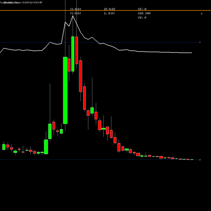Screen dimensions: 211x211
Task: Click the price axis label 5
Action: click(200, 42)
